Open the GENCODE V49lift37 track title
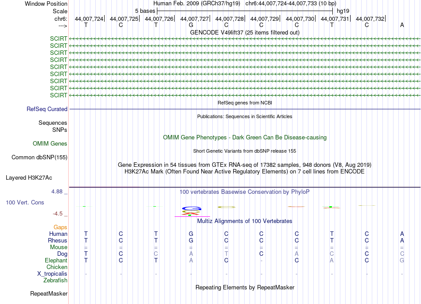421x304 pixels. (245, 32)
